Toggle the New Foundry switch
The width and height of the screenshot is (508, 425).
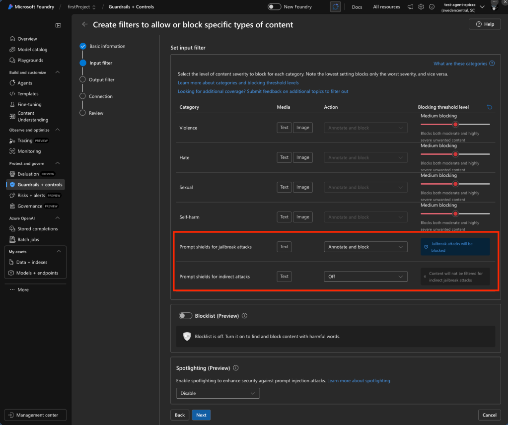click(x=274, y=7)
